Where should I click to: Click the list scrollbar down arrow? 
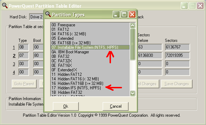tap(132, 93)
